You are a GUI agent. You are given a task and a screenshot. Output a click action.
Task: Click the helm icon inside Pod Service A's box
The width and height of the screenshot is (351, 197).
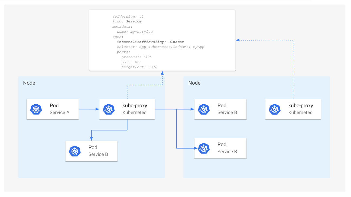pos(36,109)
